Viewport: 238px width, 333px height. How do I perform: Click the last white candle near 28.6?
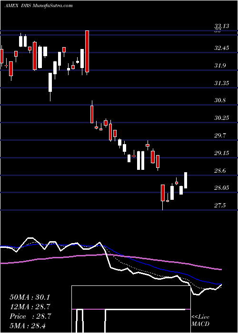186,180
